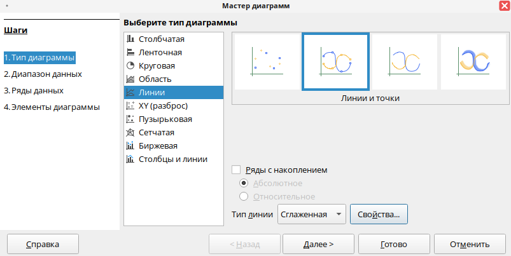
Task: Select the 3D lines subtype thumbnail
Action: coord(473,62)
